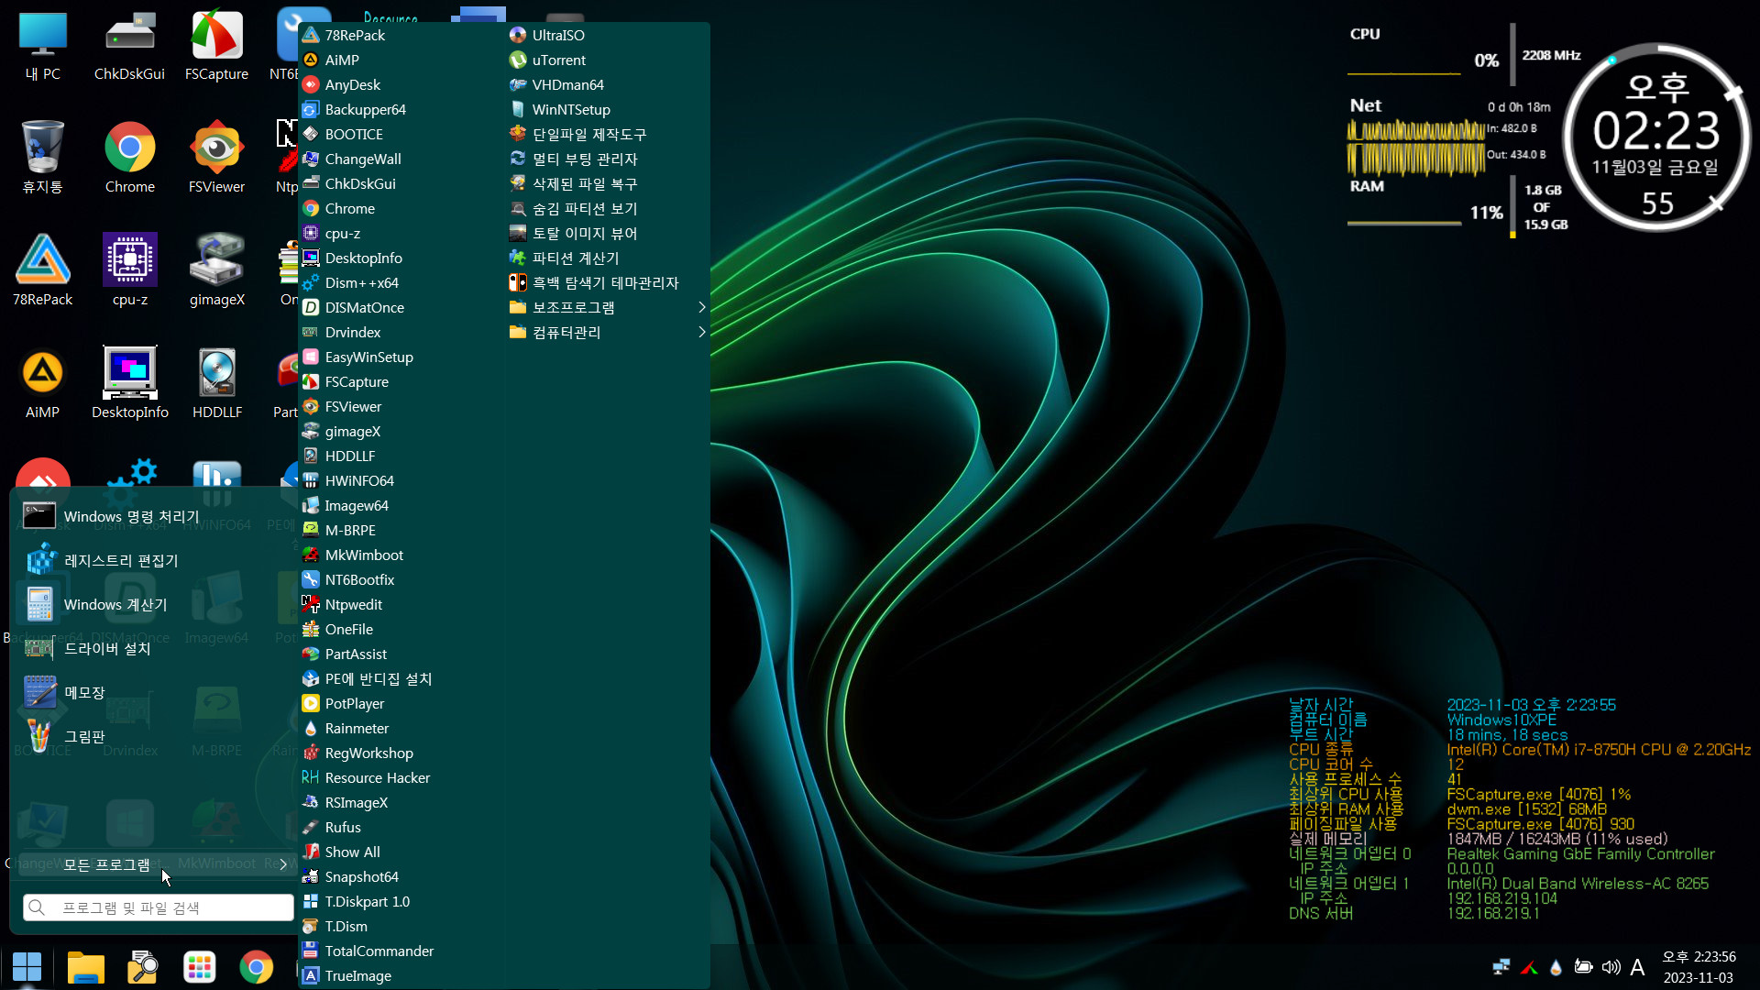Open Windows 명령 처리기 from start menu
Viewport: 1760px width, 990px height.
(x=151, y=516)
